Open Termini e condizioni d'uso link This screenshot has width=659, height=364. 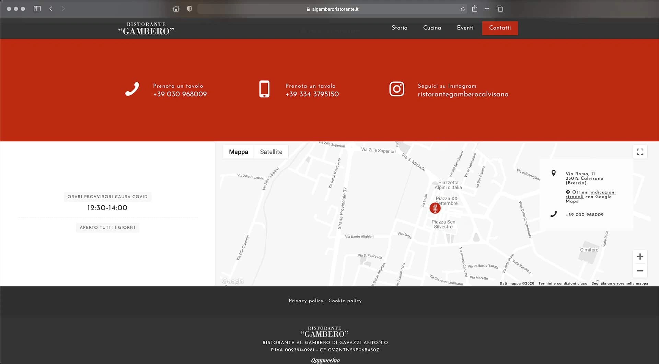[563, 283]
